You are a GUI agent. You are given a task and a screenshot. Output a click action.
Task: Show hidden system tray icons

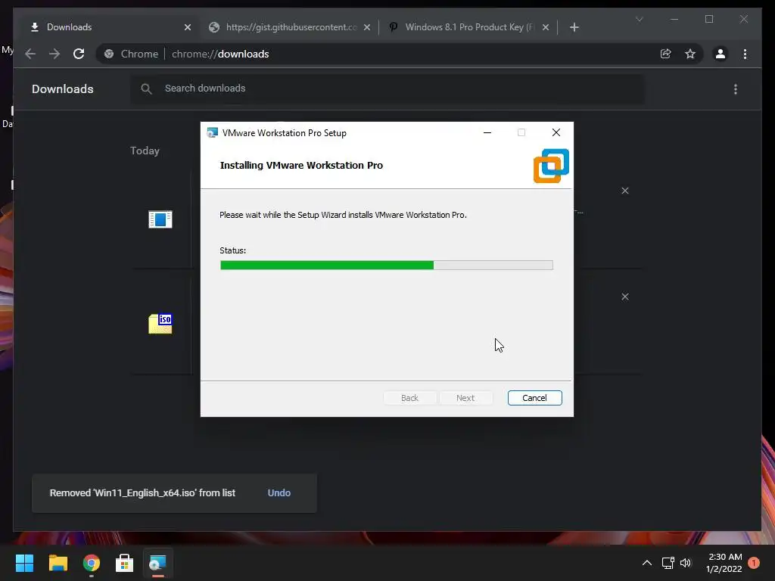646,563
